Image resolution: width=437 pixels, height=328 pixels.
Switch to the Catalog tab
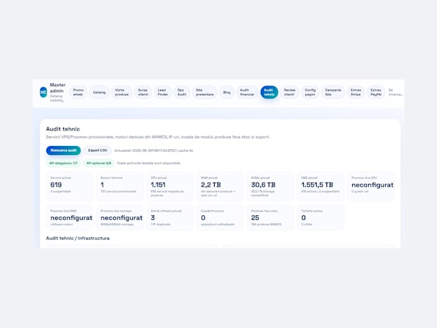[x=99, y=93]
